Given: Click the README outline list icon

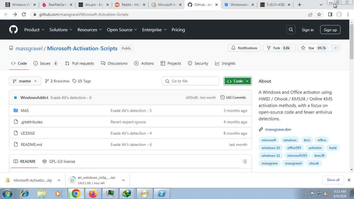Looking at the screenshot, I should [x=245, y=161].
